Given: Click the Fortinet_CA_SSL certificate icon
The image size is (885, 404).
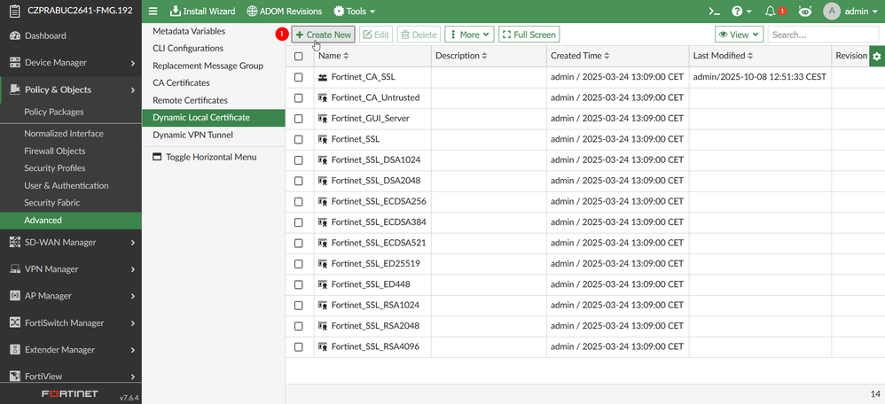Looking at the screenshot, I should [x=323, y=77].
